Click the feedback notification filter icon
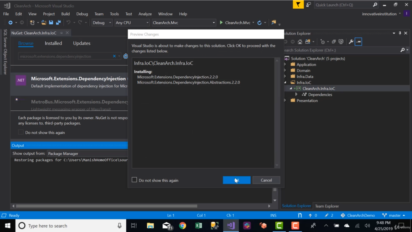The width and height of the screenshot is (412, 232). click(298, 5)
